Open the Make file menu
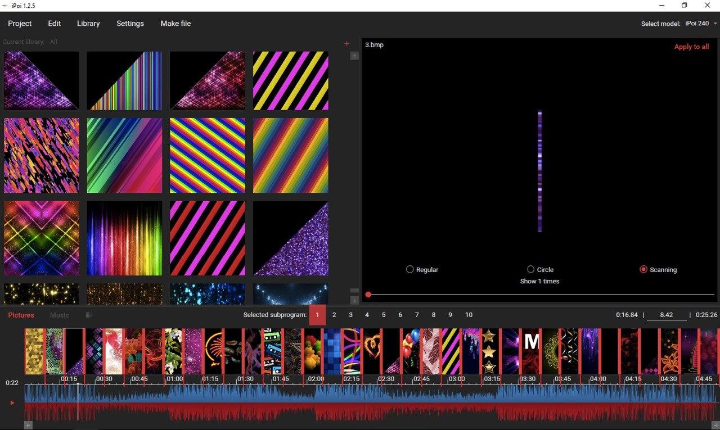Viewport: 720px width, 430px height. click(175, 24)
